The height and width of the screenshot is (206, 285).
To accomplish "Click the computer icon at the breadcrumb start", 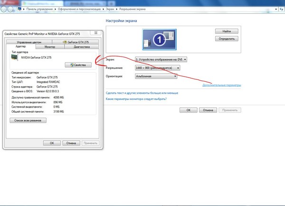I will (19, 9).
